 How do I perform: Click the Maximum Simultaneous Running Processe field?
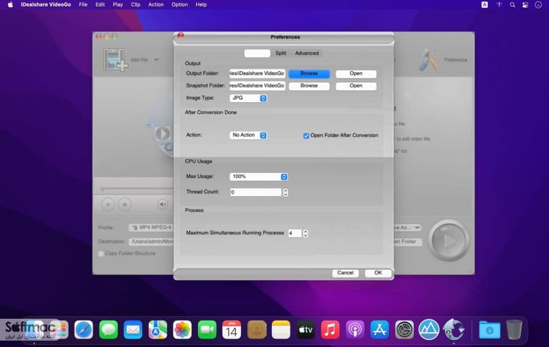click(295, 233)
